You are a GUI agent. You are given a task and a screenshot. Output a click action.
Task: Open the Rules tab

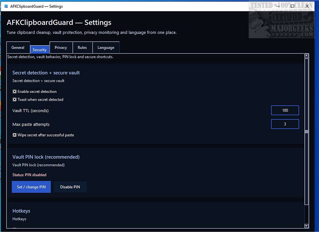pyautogui.click(x=82, y=48)
